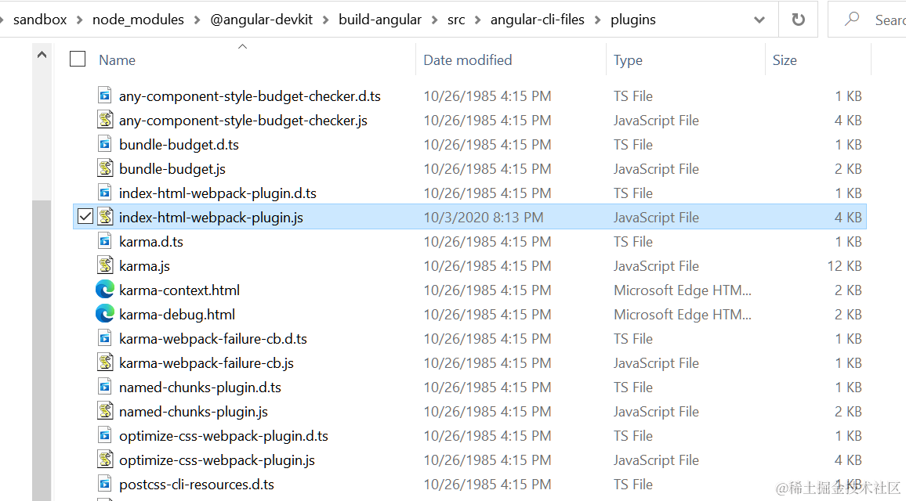Select file name optimize-css-webpack-plugin.d.ts
906x501 pixels.
tap(223, 435)
